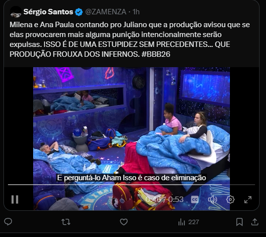The image size is (266, 237).
Task: Open Sérgio Santos profile picture
Action: click(16, 12)
